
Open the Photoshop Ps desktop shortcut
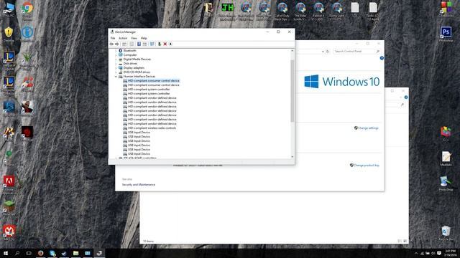(x=446, y=34)
